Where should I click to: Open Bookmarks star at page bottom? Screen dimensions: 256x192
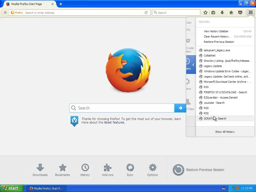coord(62,170)
